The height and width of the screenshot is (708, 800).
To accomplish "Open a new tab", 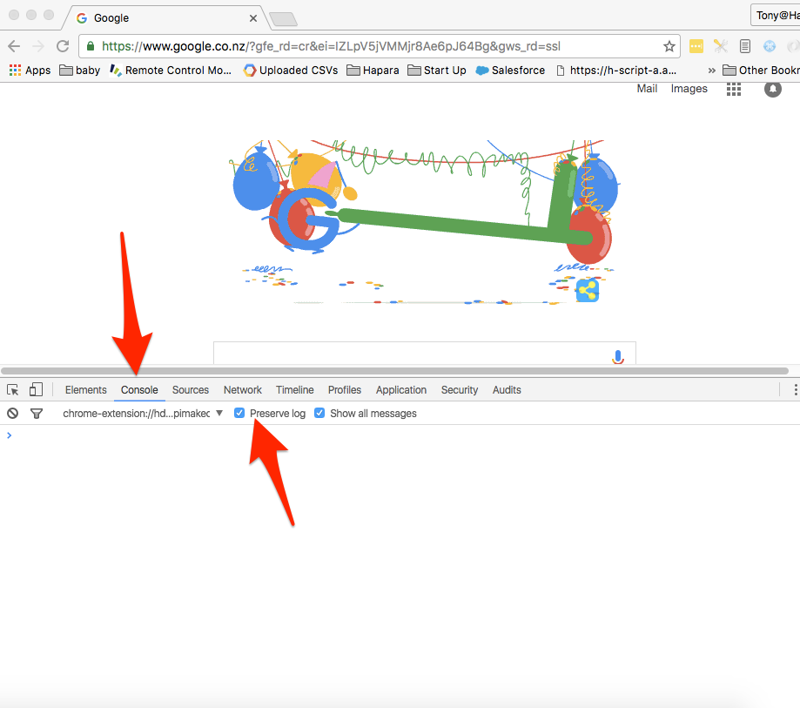I will (x=283, y=19).
